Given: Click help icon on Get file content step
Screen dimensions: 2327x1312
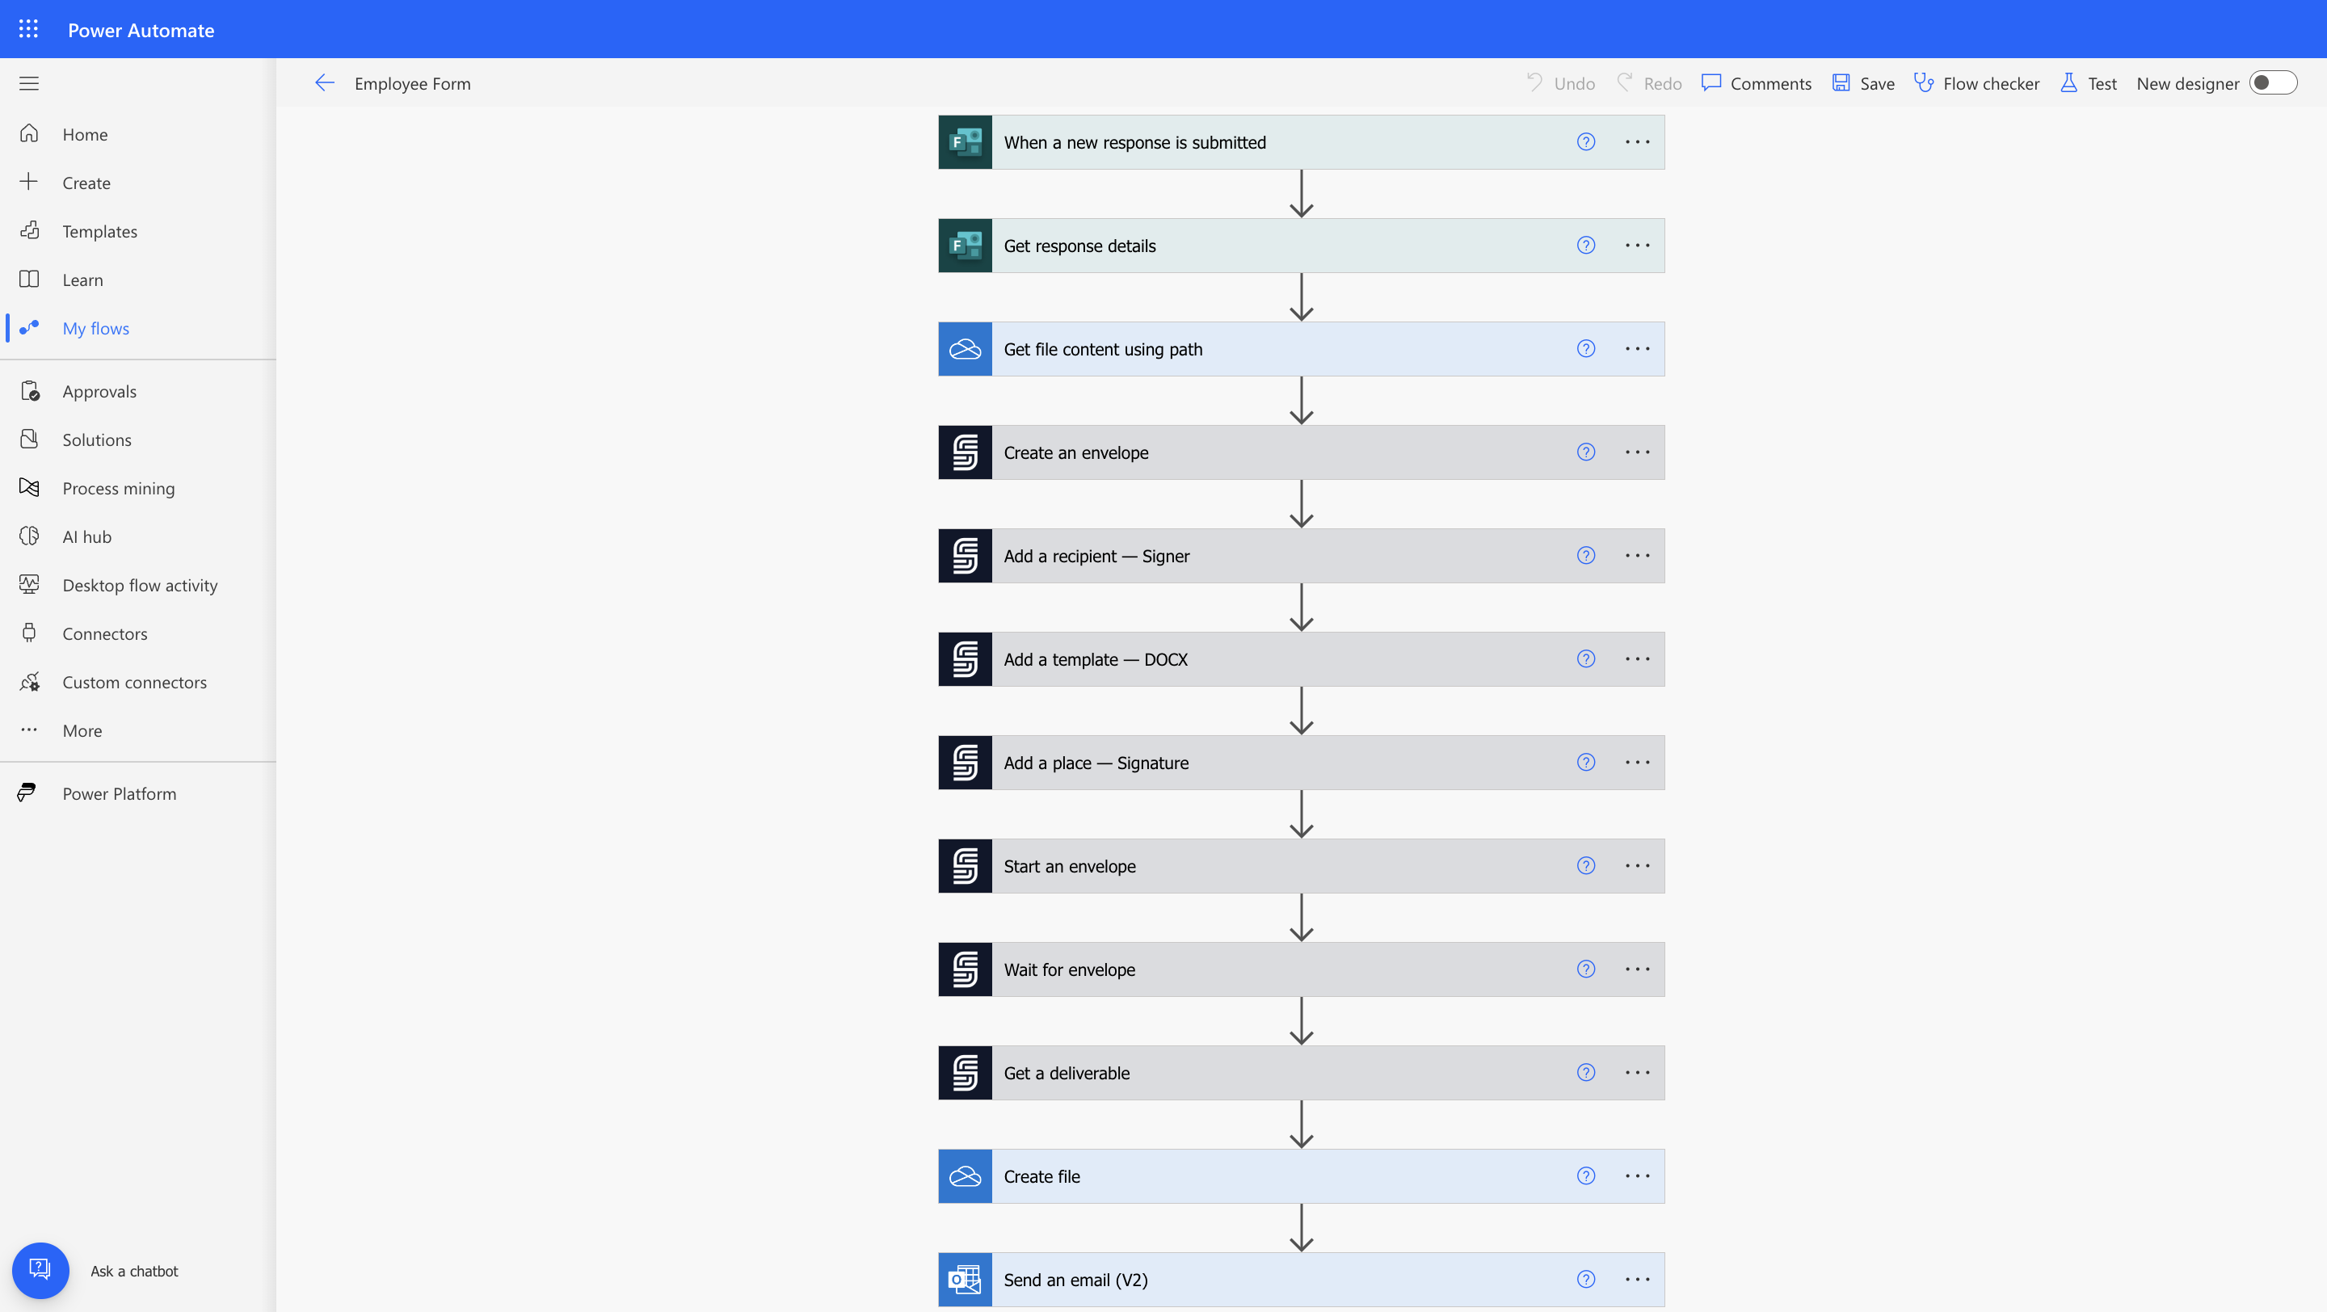Looking at the screenshot, I should [x=1585, y=350].
